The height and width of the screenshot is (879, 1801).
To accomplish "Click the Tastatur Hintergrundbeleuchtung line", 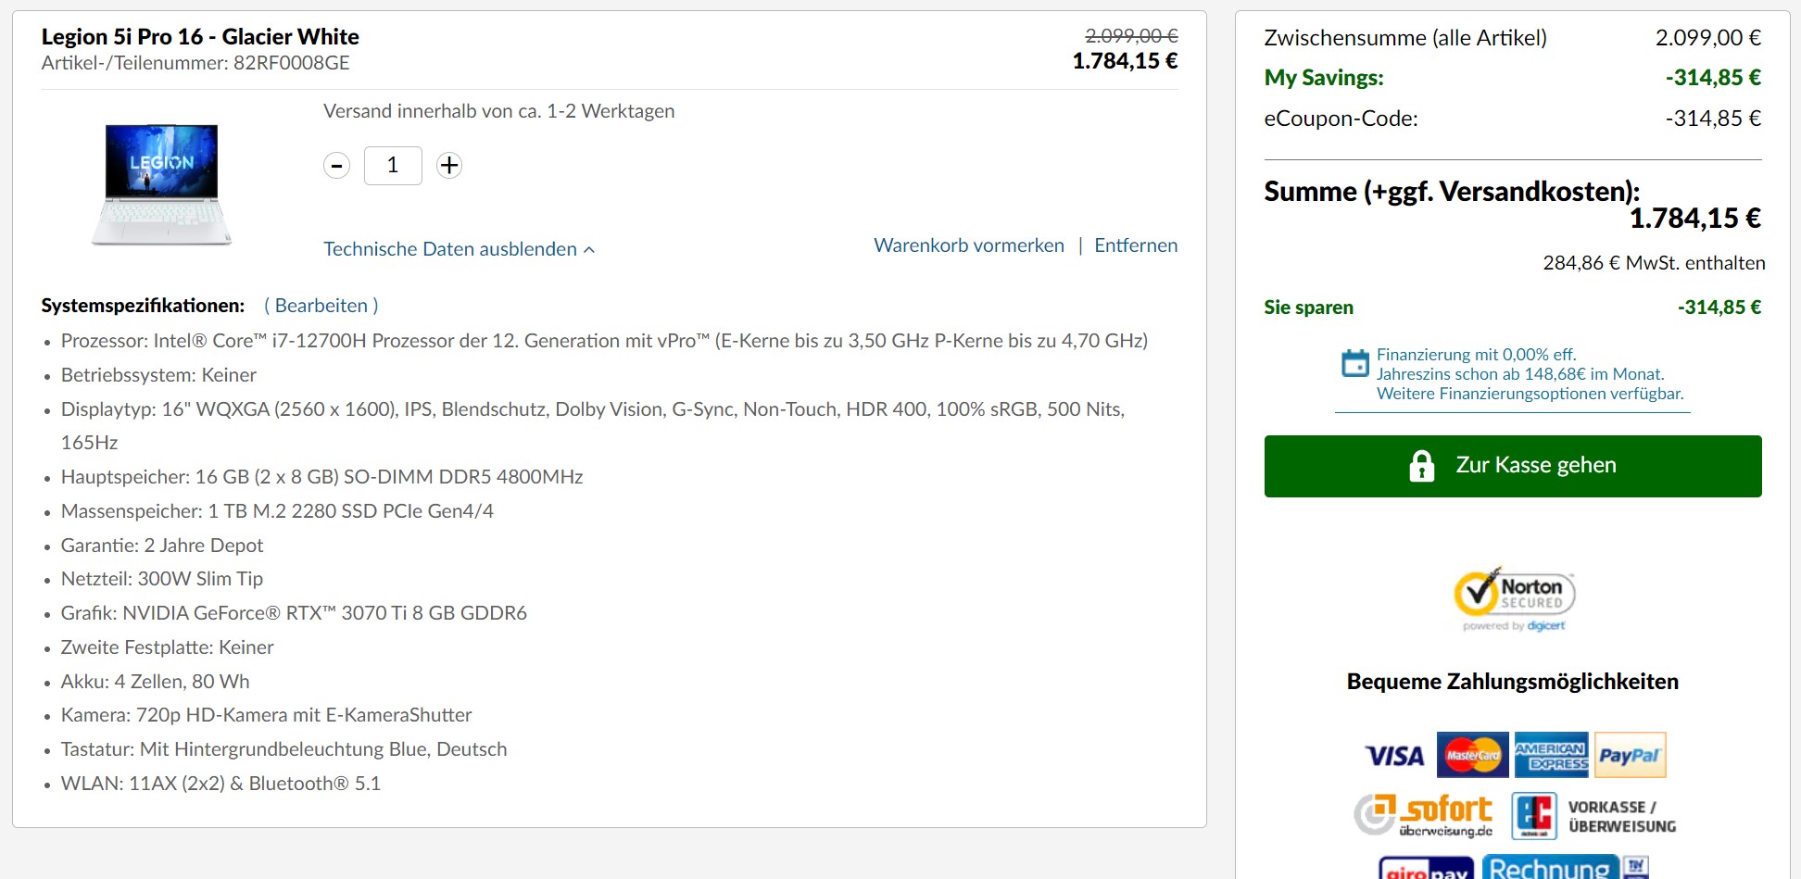I will click(283, 749).
